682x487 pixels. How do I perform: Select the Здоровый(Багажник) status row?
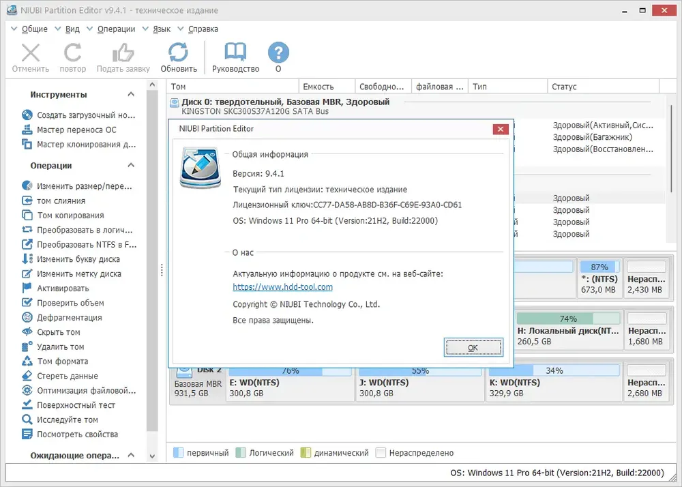(593, 137)
